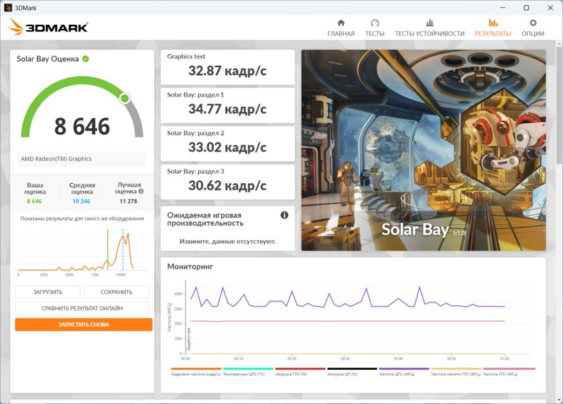Select the РЕЗУЛЬТАТЫ tab label
Screen dimensions: 563x404
point(493,34)
